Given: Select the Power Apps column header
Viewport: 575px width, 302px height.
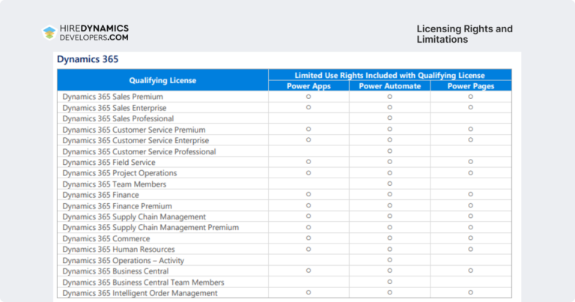Looking at the screenshot, I should [x=308, y=86].
